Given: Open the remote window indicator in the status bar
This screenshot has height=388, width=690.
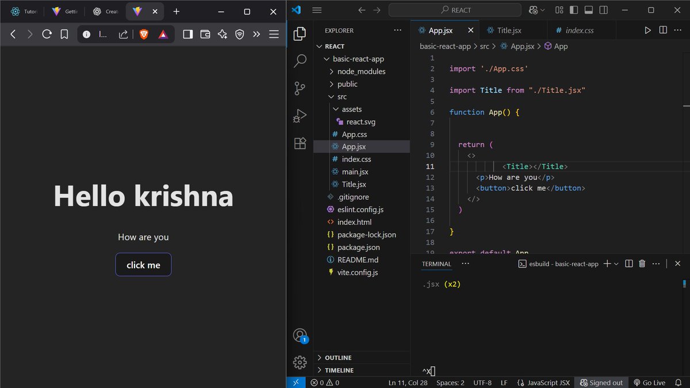Looking at the screenshot, I should point(296,383).
